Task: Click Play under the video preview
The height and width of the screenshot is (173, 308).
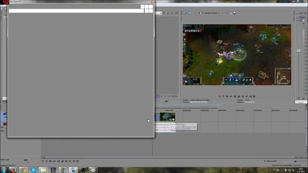Action: click(x=231, y=96)
